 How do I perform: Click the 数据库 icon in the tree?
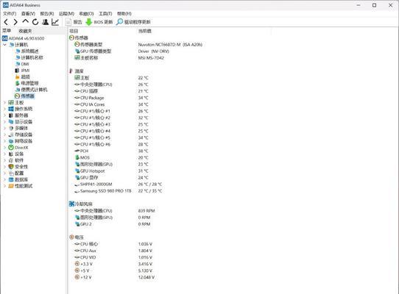[x=11, y=179]
